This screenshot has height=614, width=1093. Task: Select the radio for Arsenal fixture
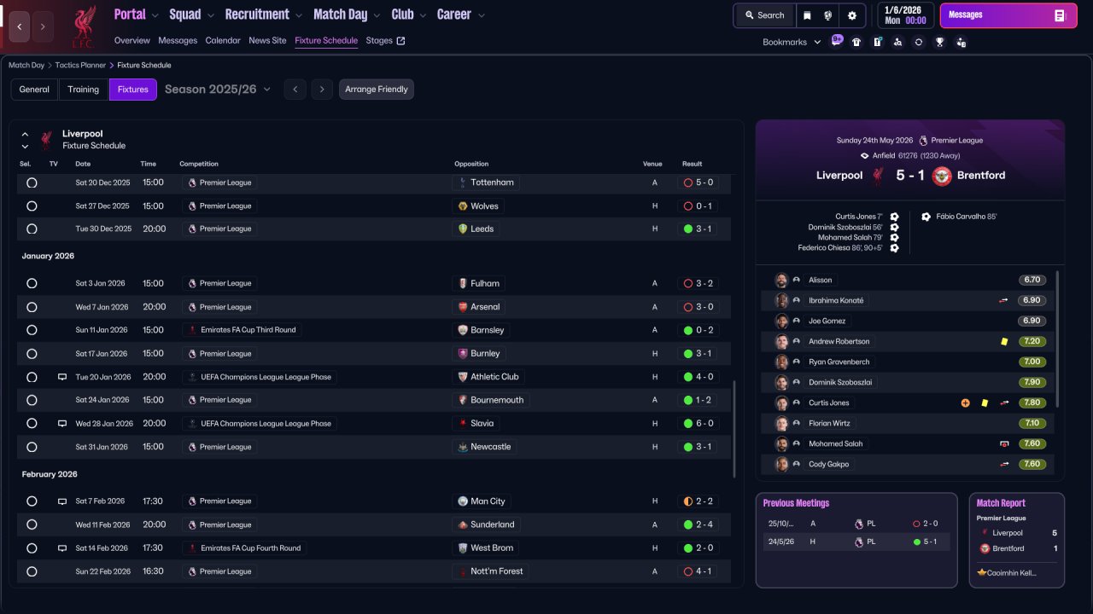(32, 307)
